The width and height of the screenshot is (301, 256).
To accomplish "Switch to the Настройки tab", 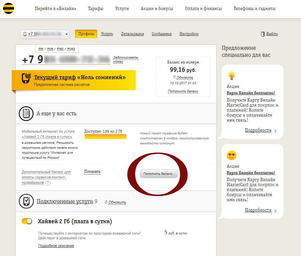I will 189,34.
